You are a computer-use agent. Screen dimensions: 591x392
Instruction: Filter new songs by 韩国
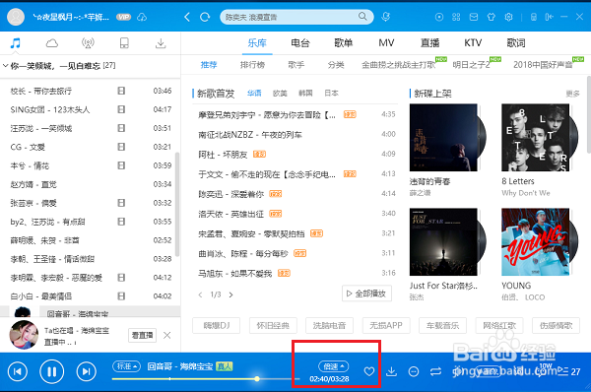[x=305, y=94]
